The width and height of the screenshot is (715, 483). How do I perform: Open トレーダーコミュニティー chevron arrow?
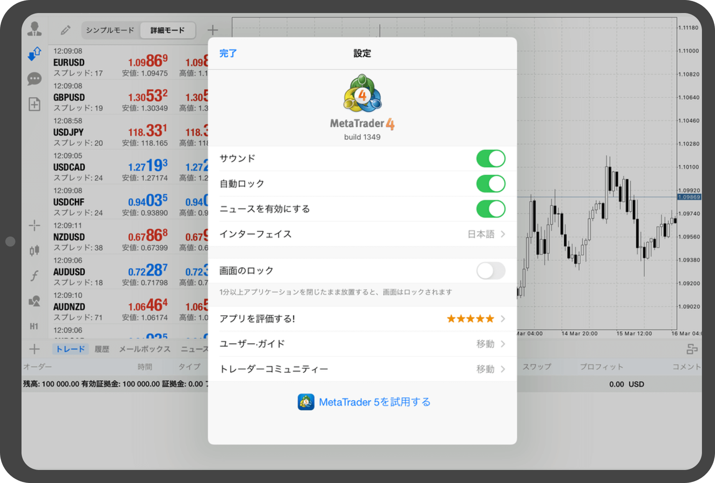point(503,369)
